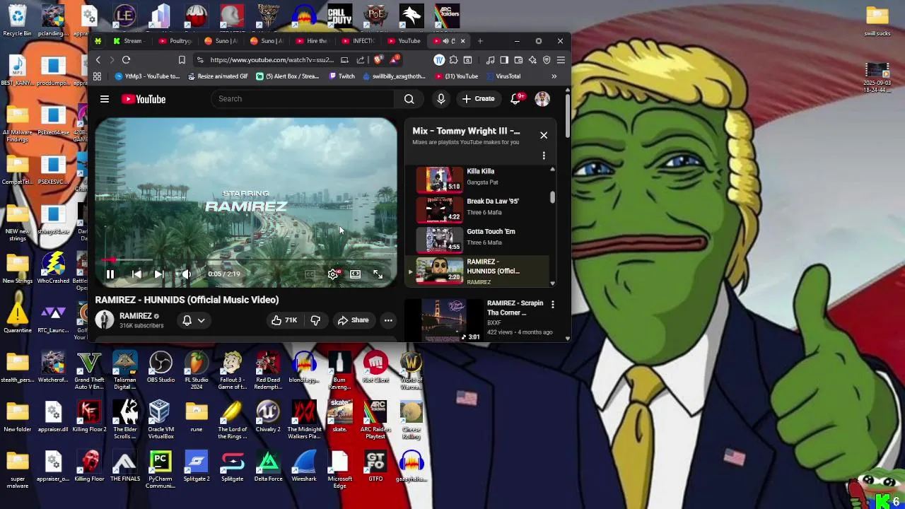Switch to the Stream browser tab
Viewport: 905px width, 509px height.
click(127, 41)
